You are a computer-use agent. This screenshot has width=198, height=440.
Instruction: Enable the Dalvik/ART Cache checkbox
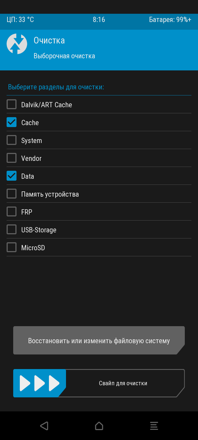[12, 105]
